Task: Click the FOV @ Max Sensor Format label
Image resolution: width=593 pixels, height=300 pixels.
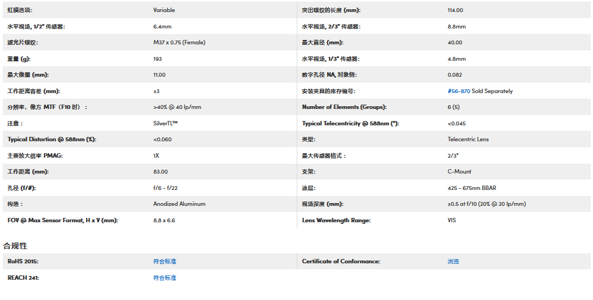Action: click(63, 221)
